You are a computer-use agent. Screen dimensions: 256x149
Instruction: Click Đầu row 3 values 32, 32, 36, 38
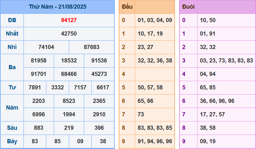tap(155, 61)
